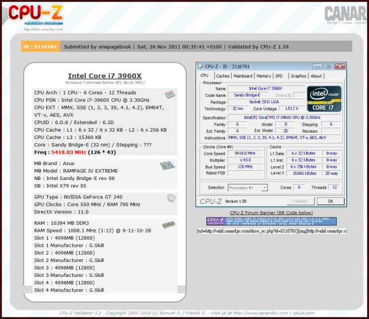Click the Package field Socket 2011 LGA

pyautogui.click(x=266, y=102)
